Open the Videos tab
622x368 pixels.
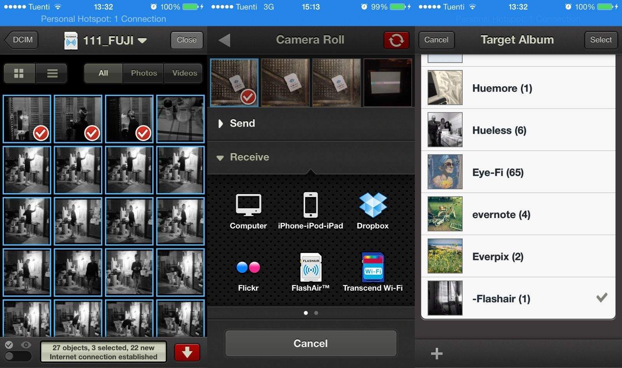tap(183, 73)
